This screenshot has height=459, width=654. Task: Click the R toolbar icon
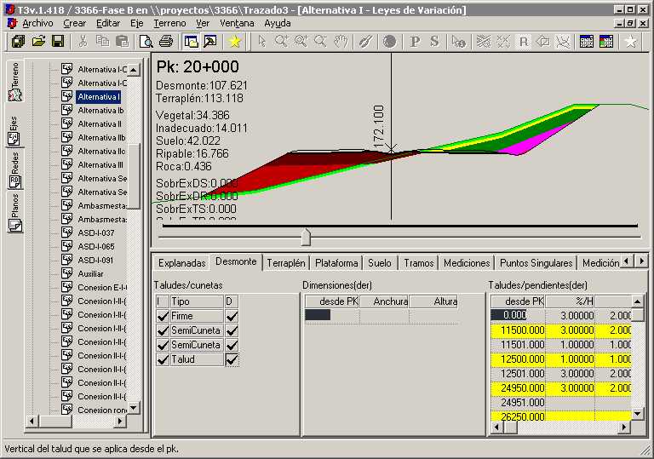click(x=524, y=42)
